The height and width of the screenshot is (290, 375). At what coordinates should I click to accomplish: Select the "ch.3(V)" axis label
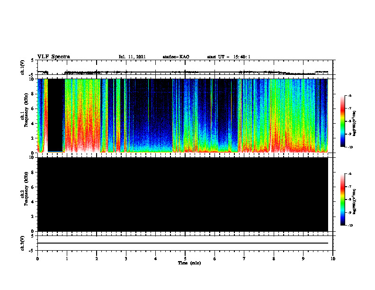click(x=22, y=243)
